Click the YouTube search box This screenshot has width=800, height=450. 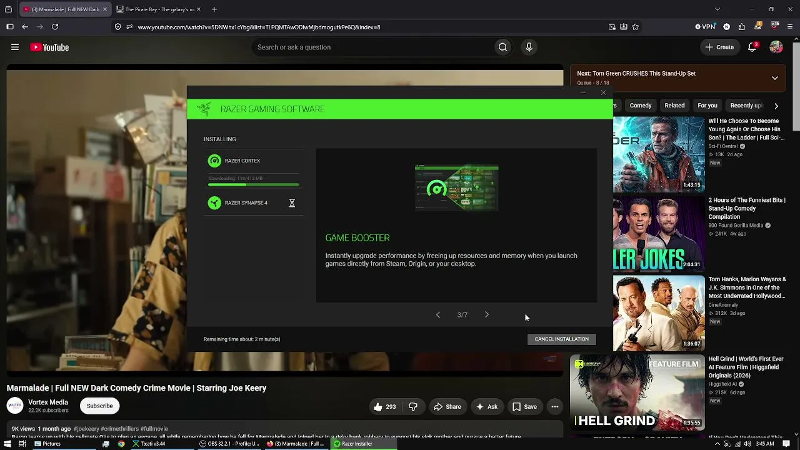(x=374, y=47)
